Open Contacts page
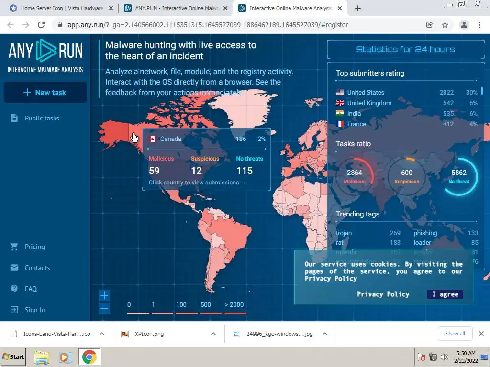Screen dimensions: 490x367 [x=37, y=268]
